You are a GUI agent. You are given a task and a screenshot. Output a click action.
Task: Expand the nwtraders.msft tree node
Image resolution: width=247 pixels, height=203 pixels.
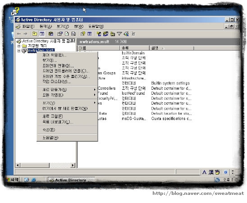pos(19,51)
